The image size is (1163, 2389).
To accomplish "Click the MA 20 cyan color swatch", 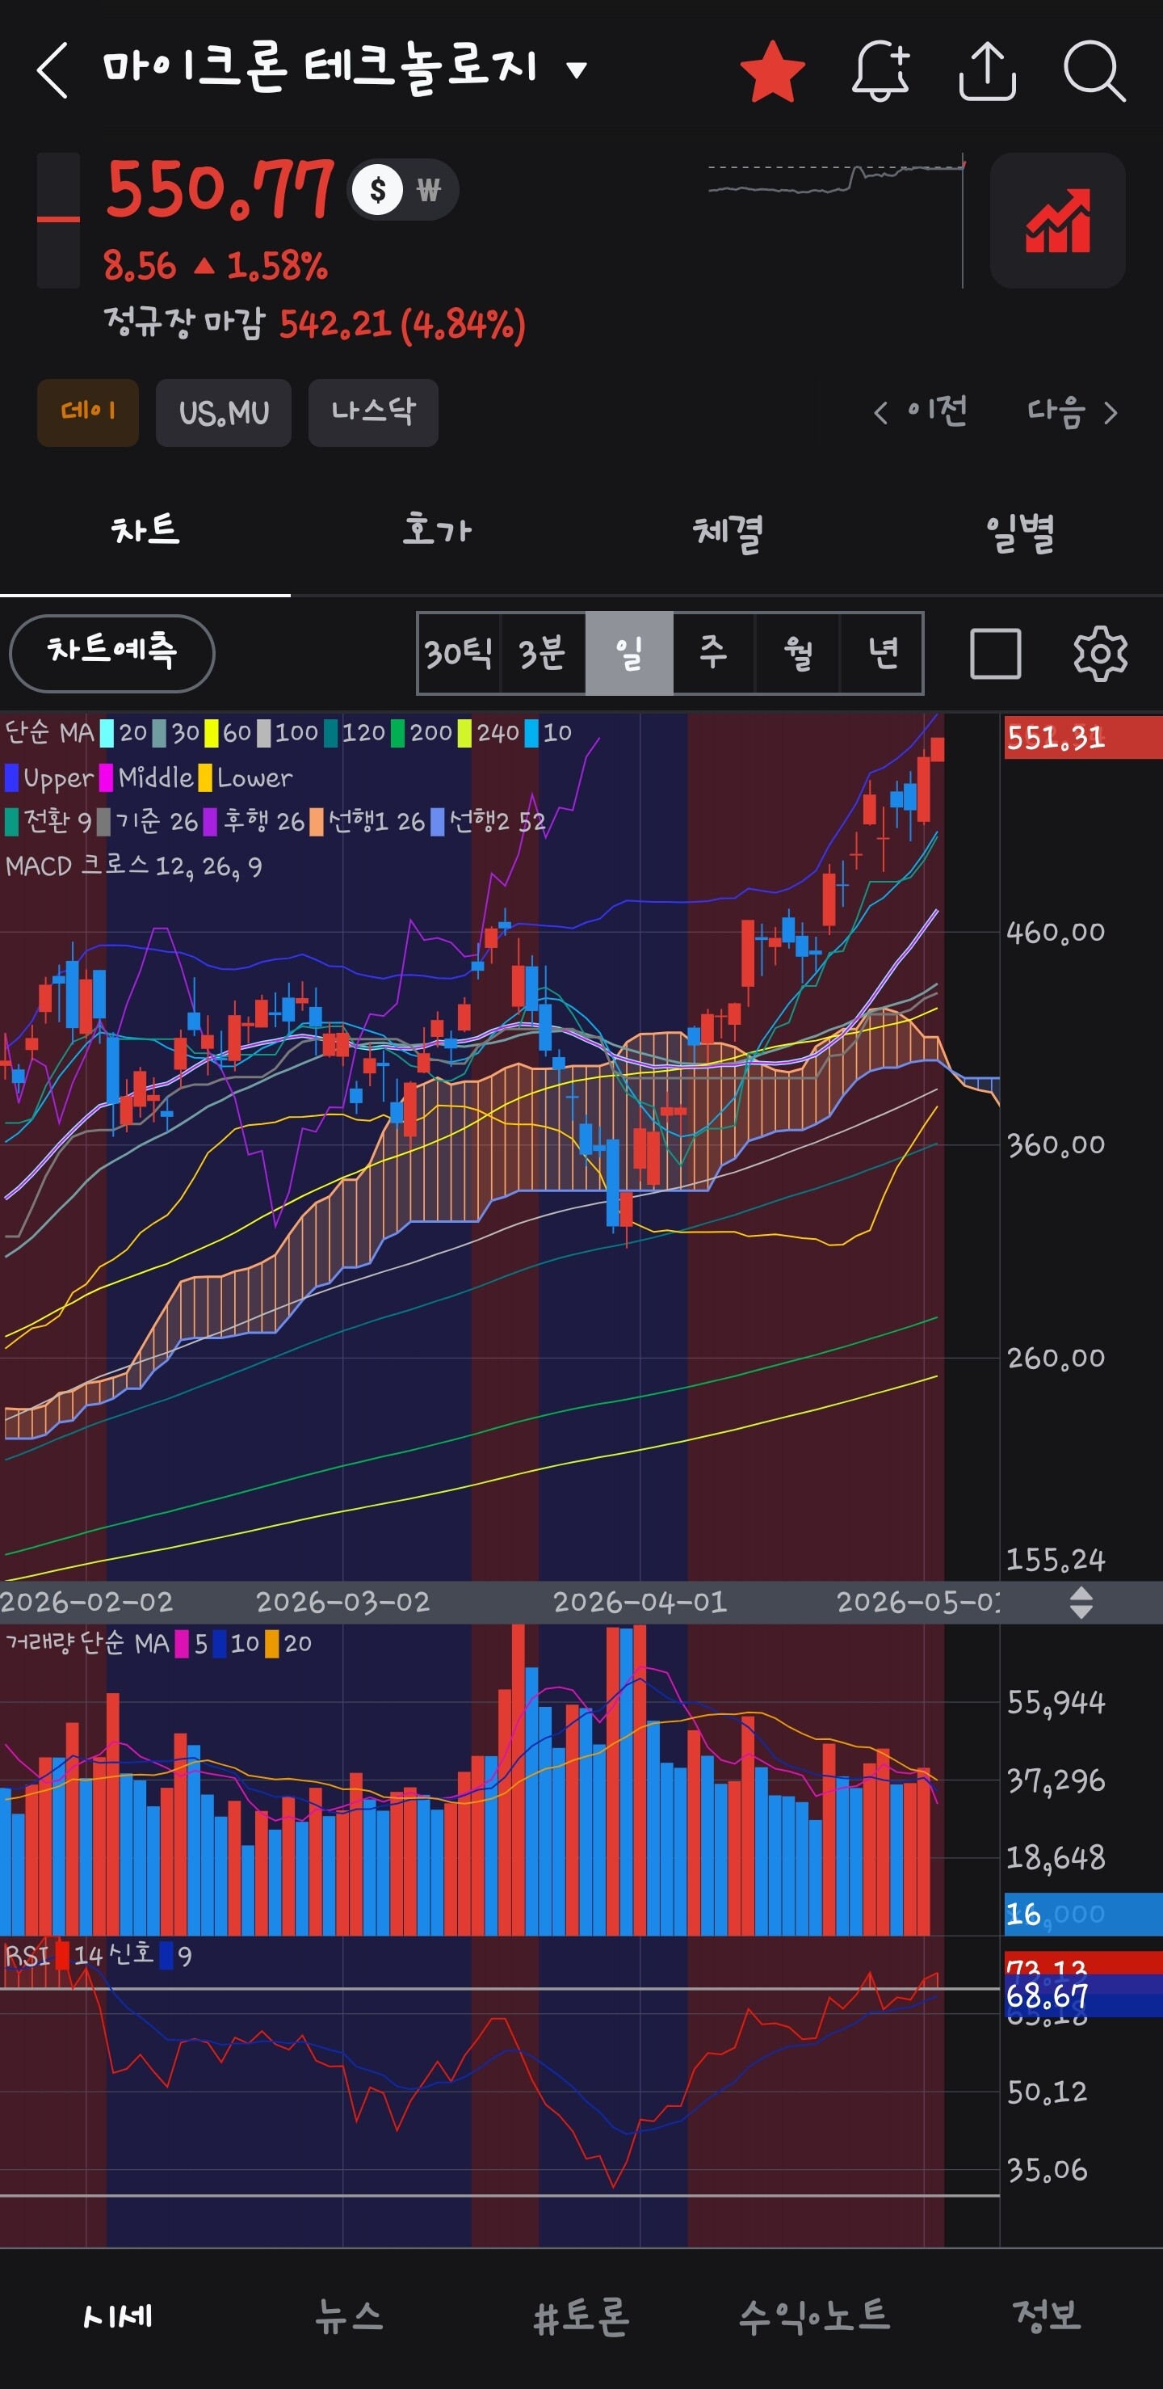I will (107, 734).
